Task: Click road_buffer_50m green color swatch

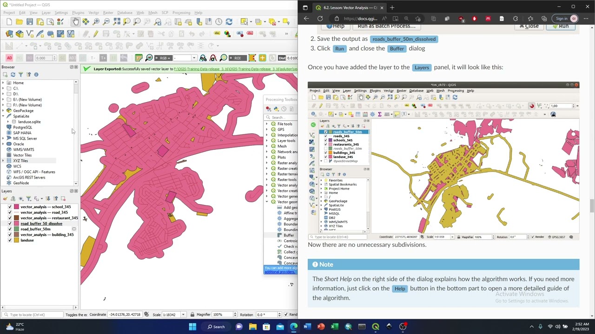Action: click(16, 229)
